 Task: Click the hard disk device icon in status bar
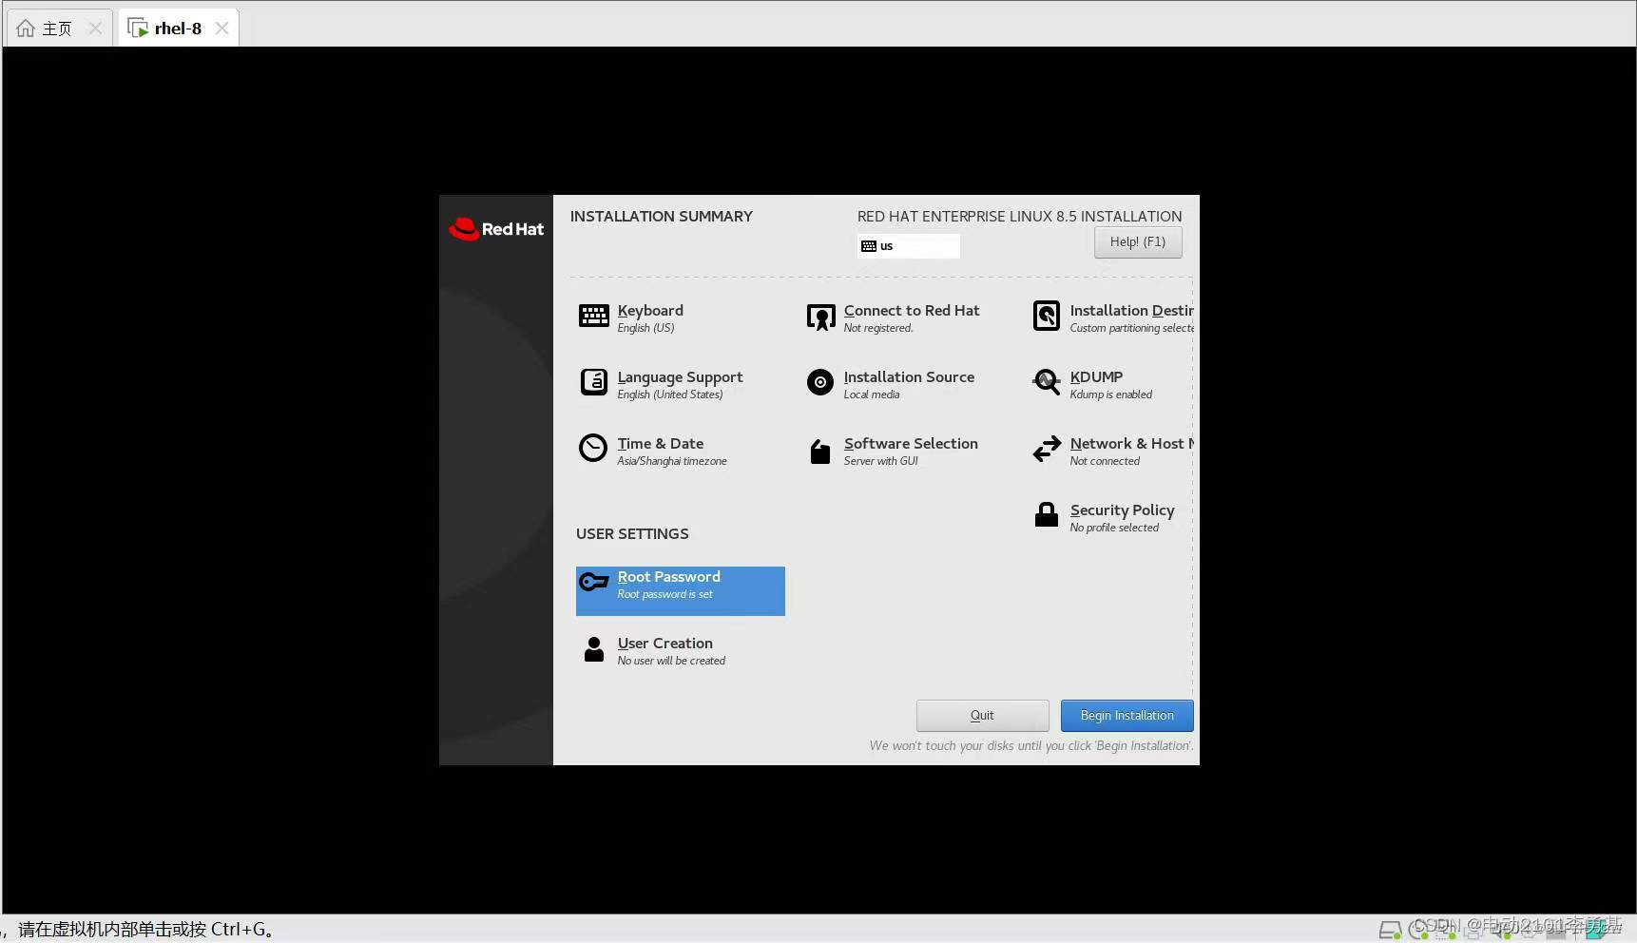click(1390, 930)
